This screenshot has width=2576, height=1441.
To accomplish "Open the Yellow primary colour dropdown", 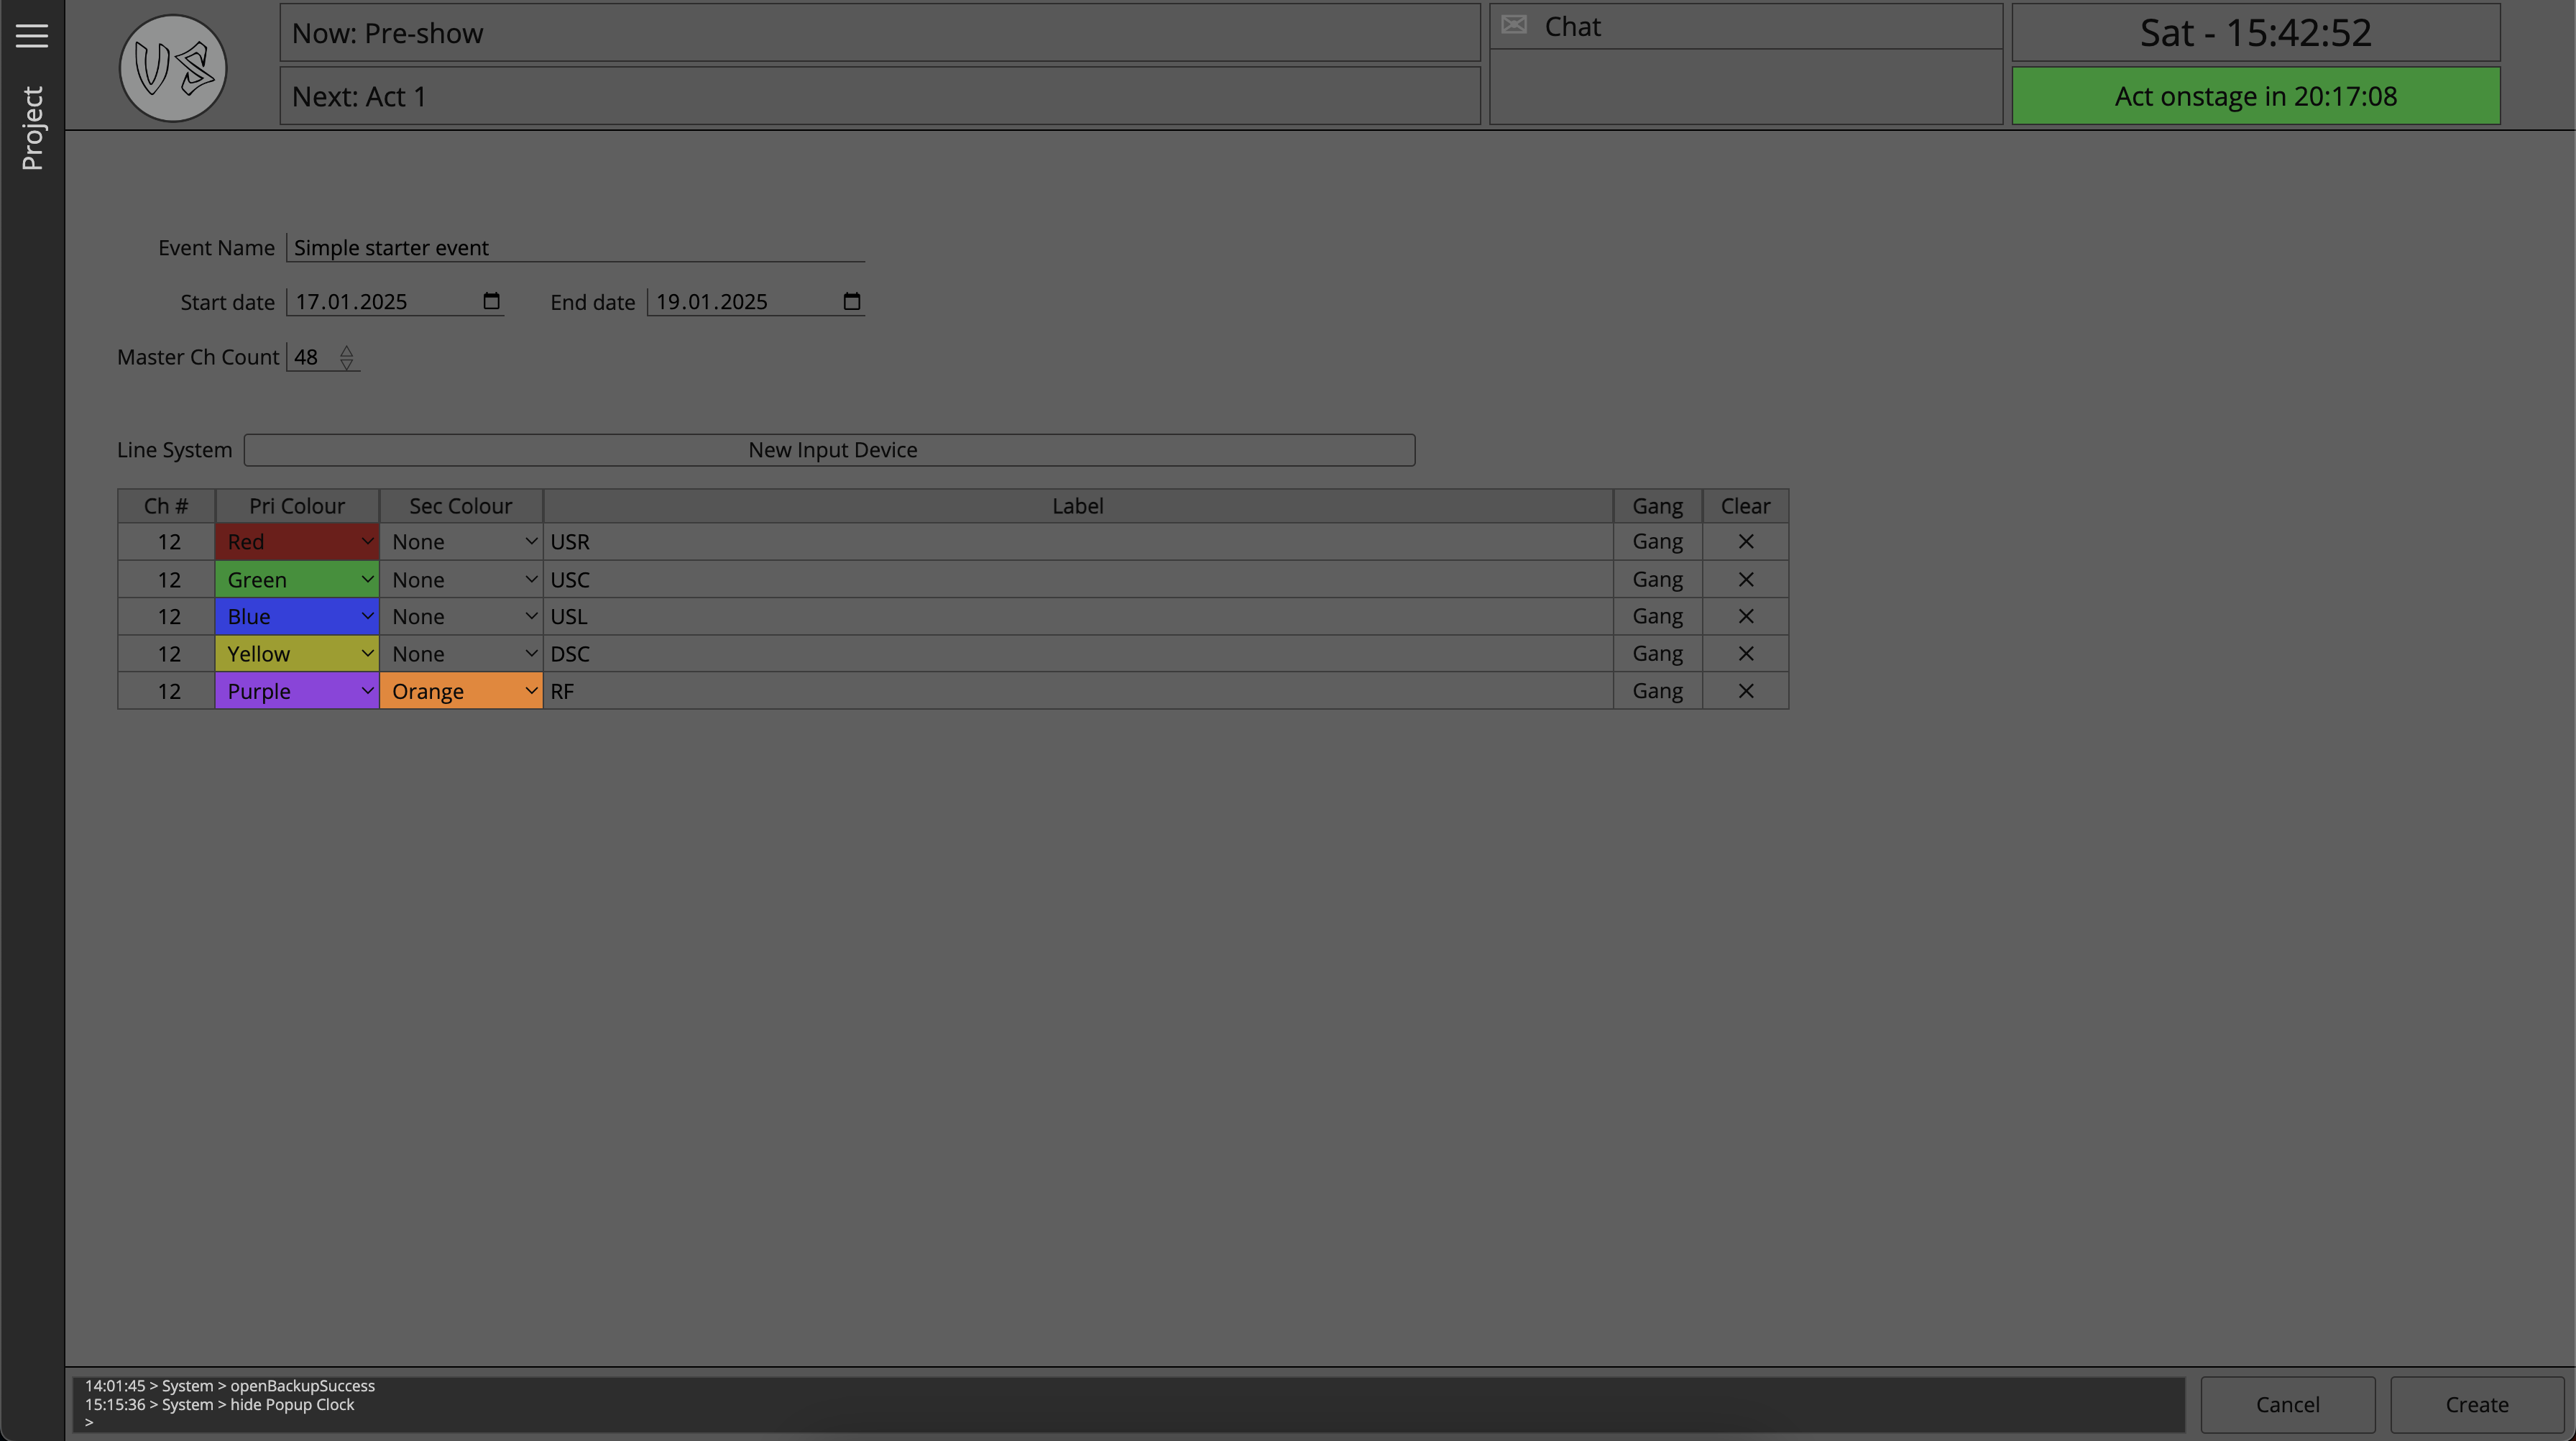I will click(297, 654).
